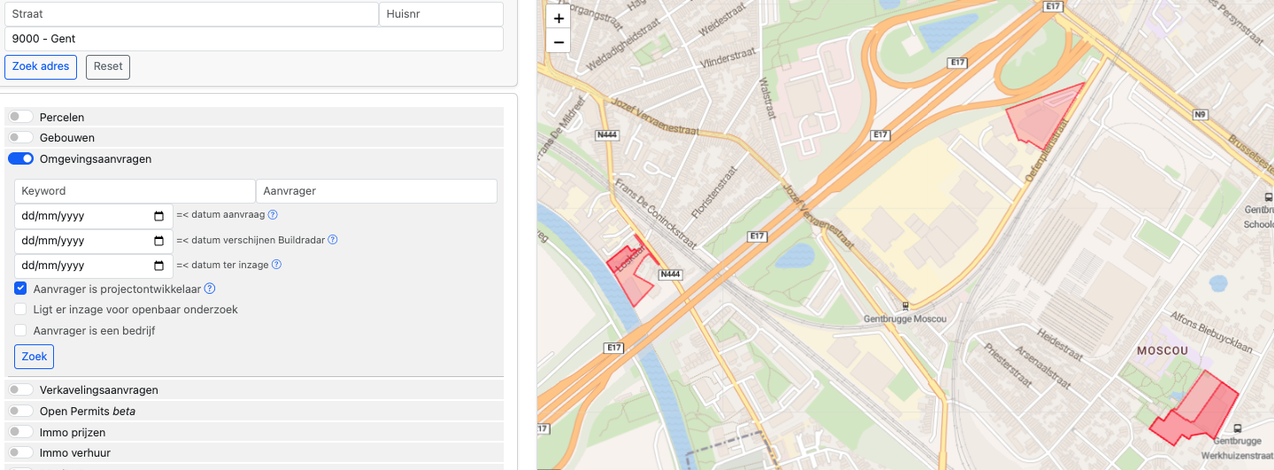Focus the Straat input field
Image resolution: width=1274 pixels, height=470 pixels.
(191, 14)
